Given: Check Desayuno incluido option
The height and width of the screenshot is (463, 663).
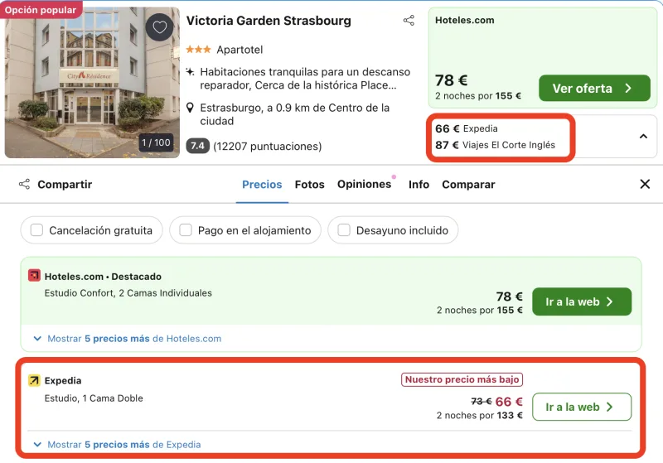Looking at the screenshot, I should (x=344, y=230).
